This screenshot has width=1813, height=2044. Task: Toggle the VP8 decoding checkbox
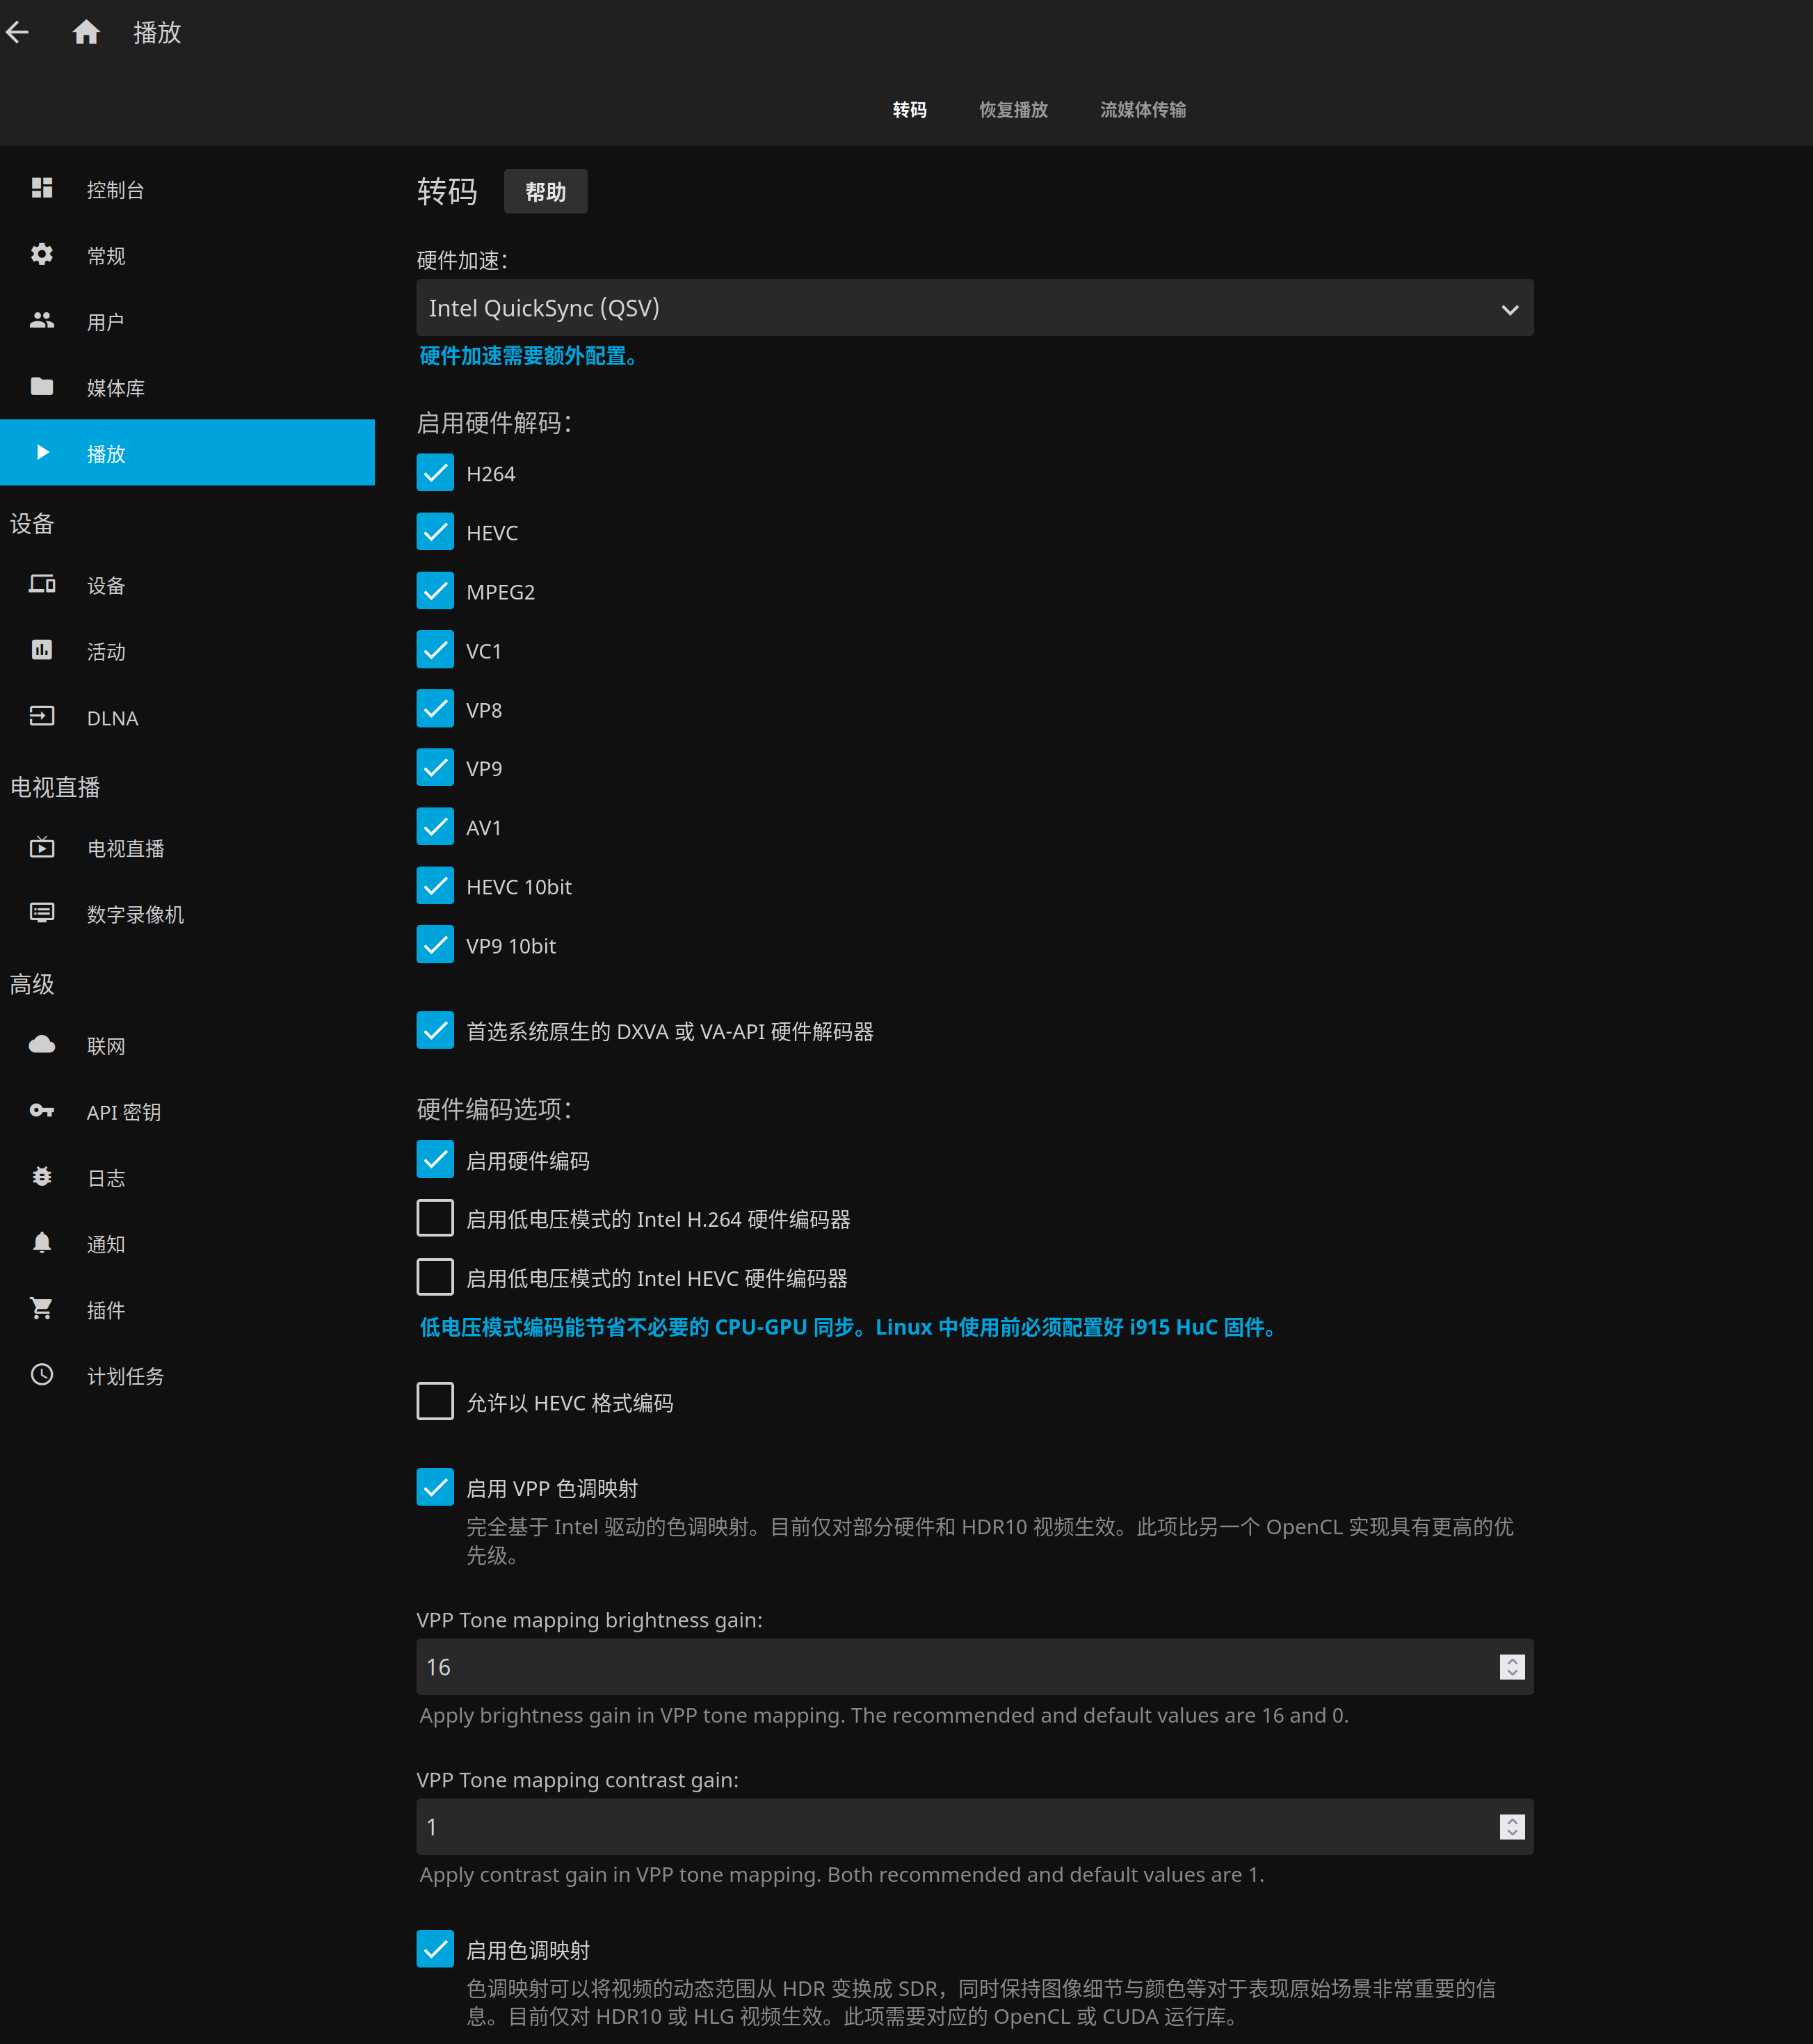[435, 709]
